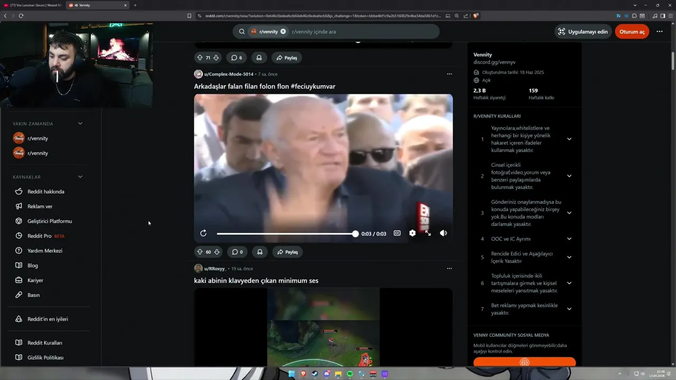The height and width of the screenshot is (380, 676).
Task: Open options menu for Complex-Mode-5014 post
Action: click(449, 74)
